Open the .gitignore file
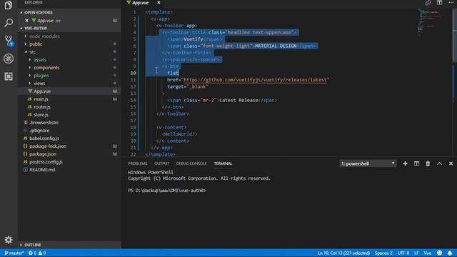Image resolution: width=457 pixels, height=257 pixels. pyautogui.click(x=39, y=131)
